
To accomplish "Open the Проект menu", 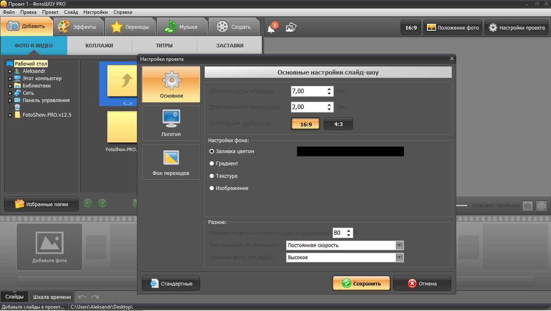I will coord(50,12).
